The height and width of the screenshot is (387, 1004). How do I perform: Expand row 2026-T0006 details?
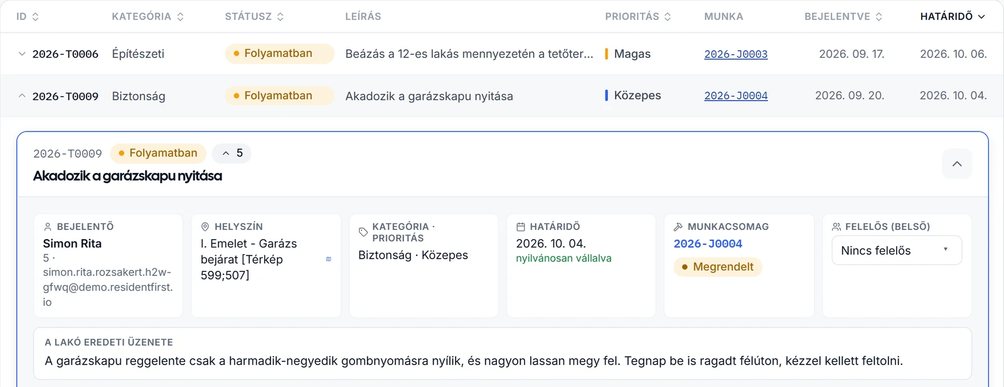pos(22,54)
